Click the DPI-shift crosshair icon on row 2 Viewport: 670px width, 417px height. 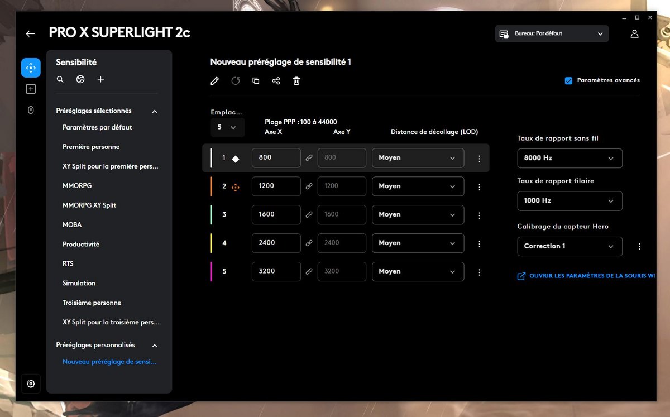(x=236, y=187)
